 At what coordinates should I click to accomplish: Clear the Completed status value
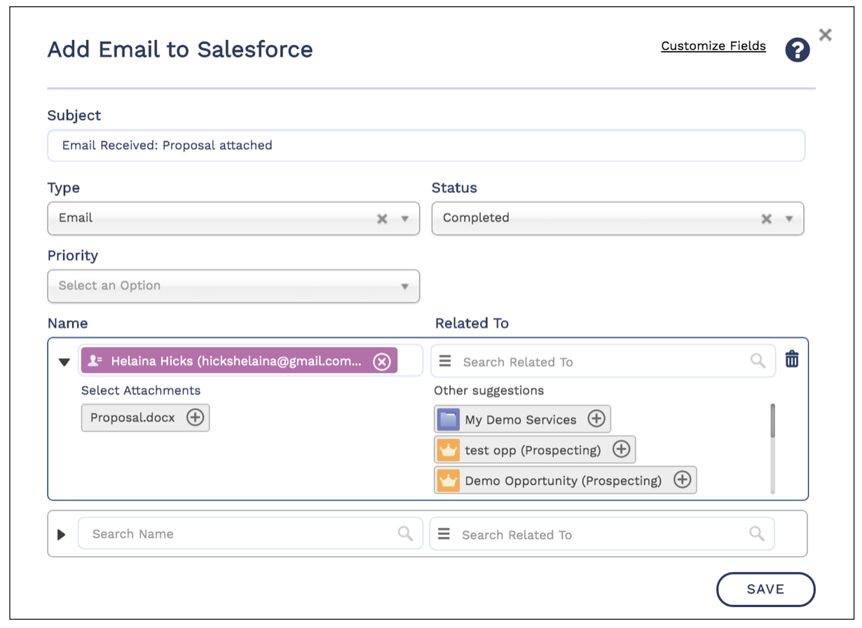(767, 219)
